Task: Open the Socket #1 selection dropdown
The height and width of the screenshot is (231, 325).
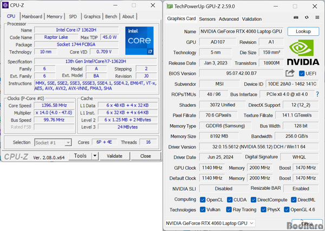Action: point(53,143)
